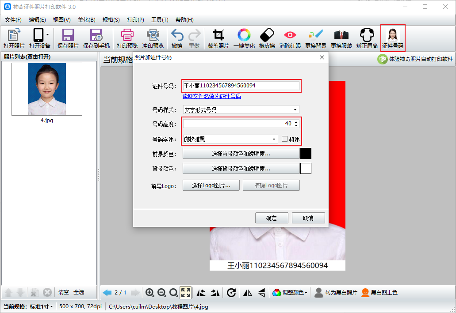Click the move up arrow in list bar
The image size is (456, 313).
click(8, 292)
